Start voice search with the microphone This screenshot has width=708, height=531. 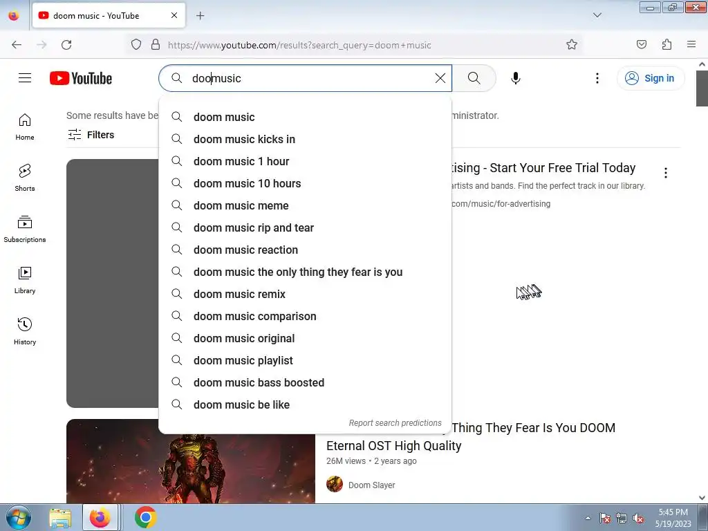(515, 78)
